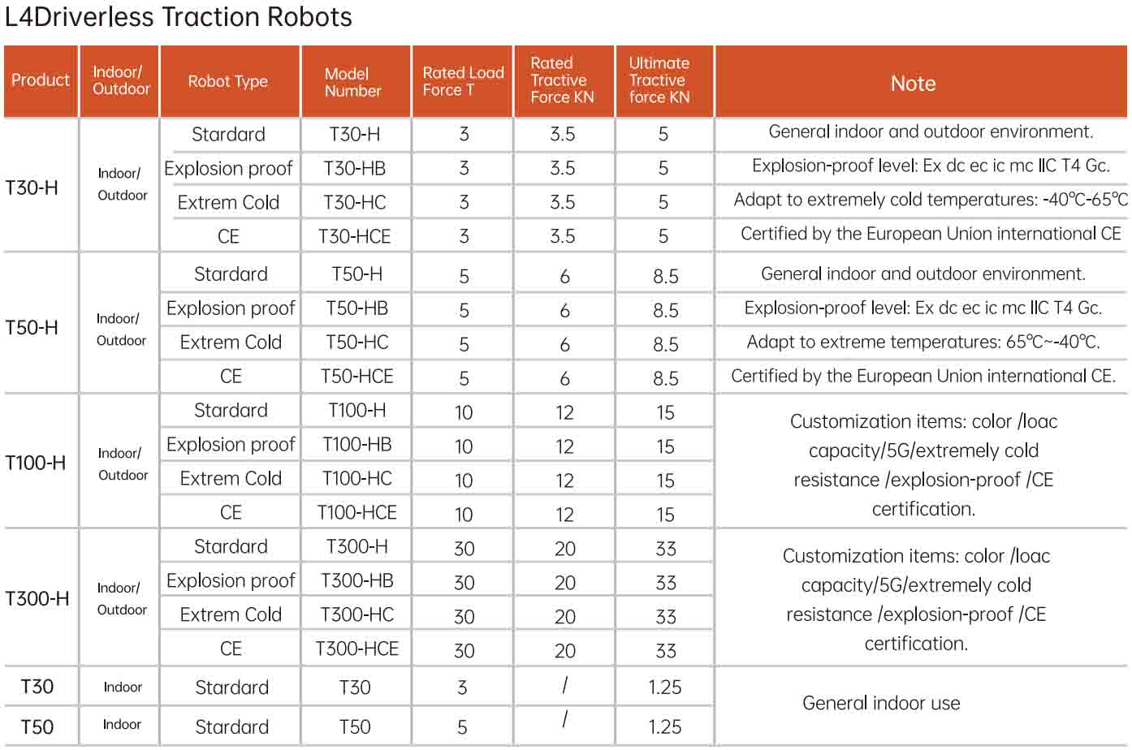Click the T300-H product row label
Image resolution: width=1132 pixels, height=750 pixels.
[37, 599]
